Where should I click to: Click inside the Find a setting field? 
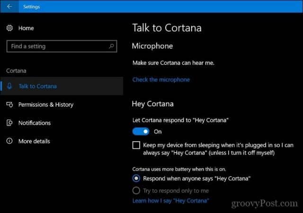pos(62,46)
